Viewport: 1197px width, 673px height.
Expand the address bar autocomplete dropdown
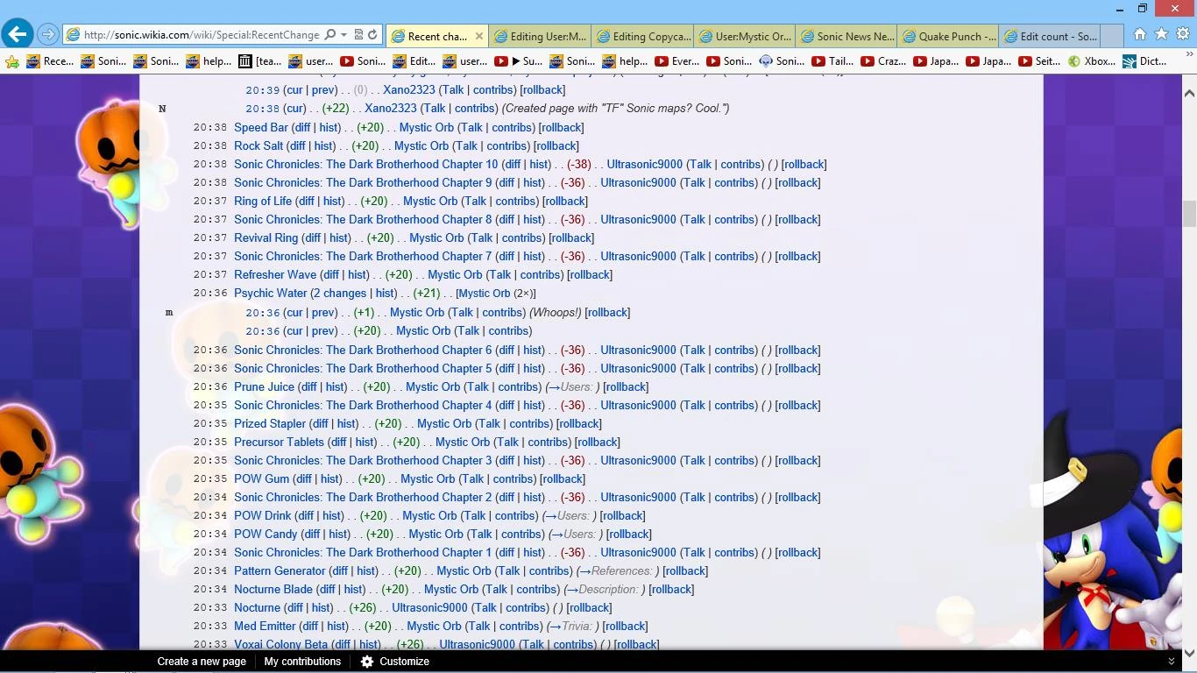[x=344, y=35]
